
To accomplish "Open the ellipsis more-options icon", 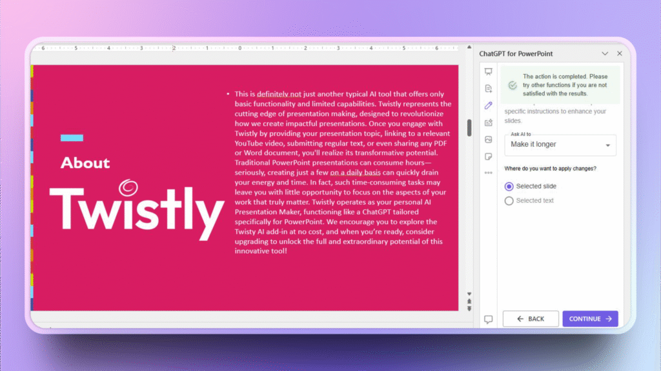I will coord(489,173).
